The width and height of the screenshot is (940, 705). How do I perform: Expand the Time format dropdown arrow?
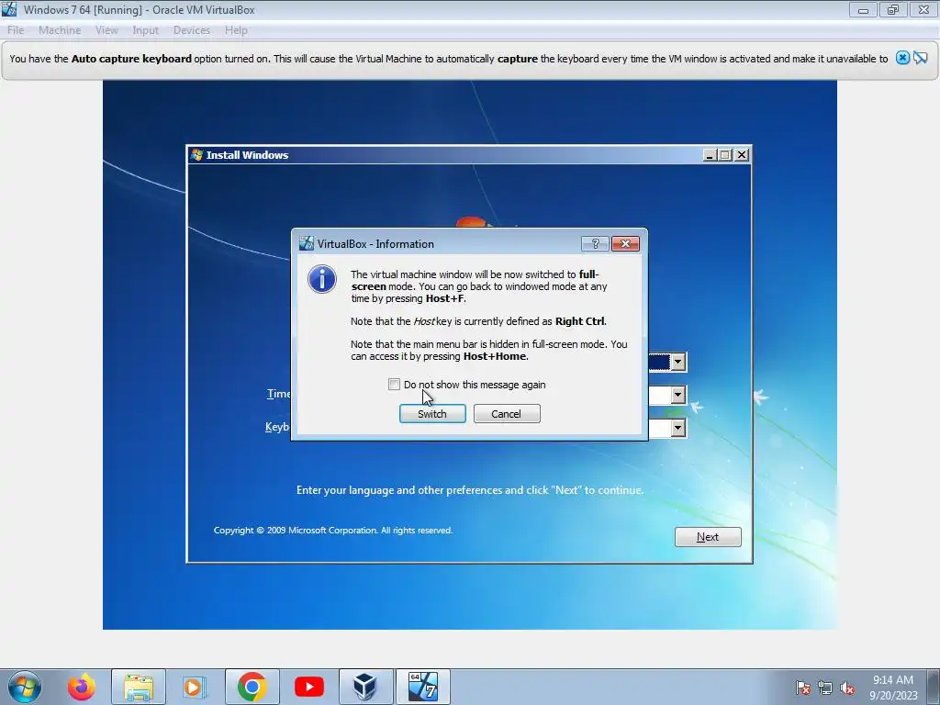click(x=677, y=395)
